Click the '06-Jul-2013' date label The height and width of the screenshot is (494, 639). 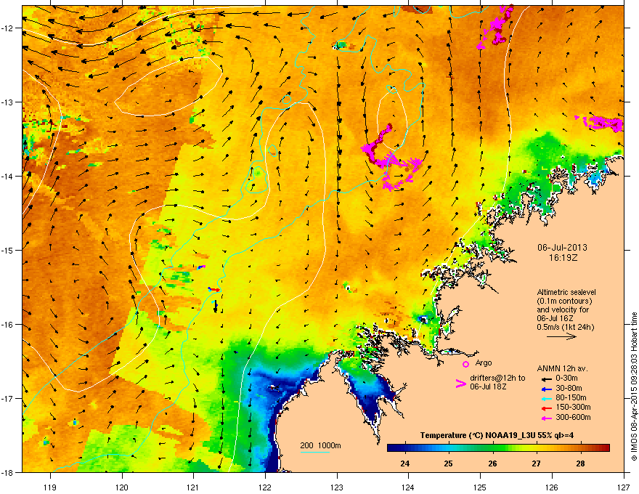coord(562,248)
